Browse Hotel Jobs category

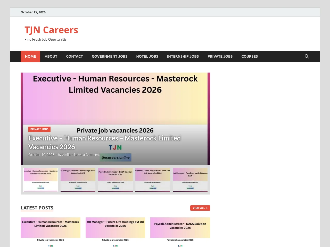(x=147, y=56)
